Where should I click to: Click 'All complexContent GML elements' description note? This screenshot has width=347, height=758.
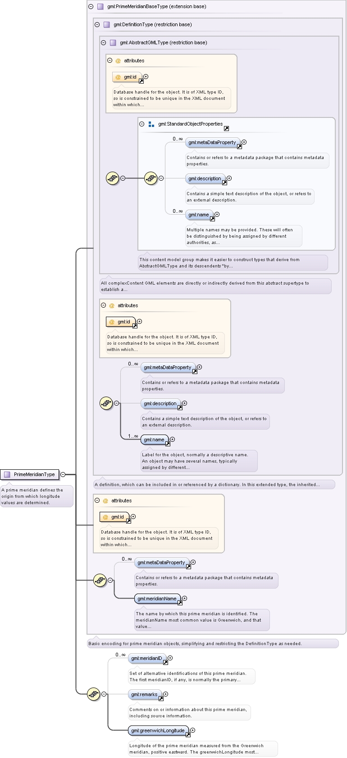coord(215,286)
